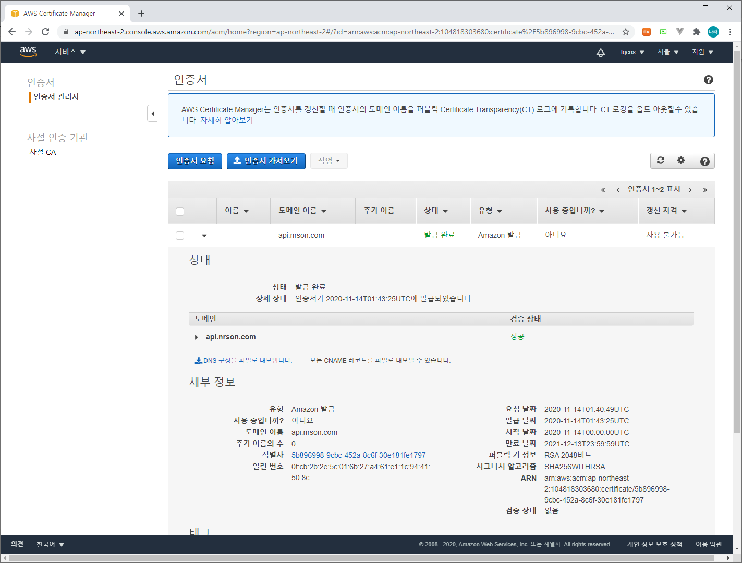Select 사설 CA in sidebar
742x563 pixels.
point(43,152)
